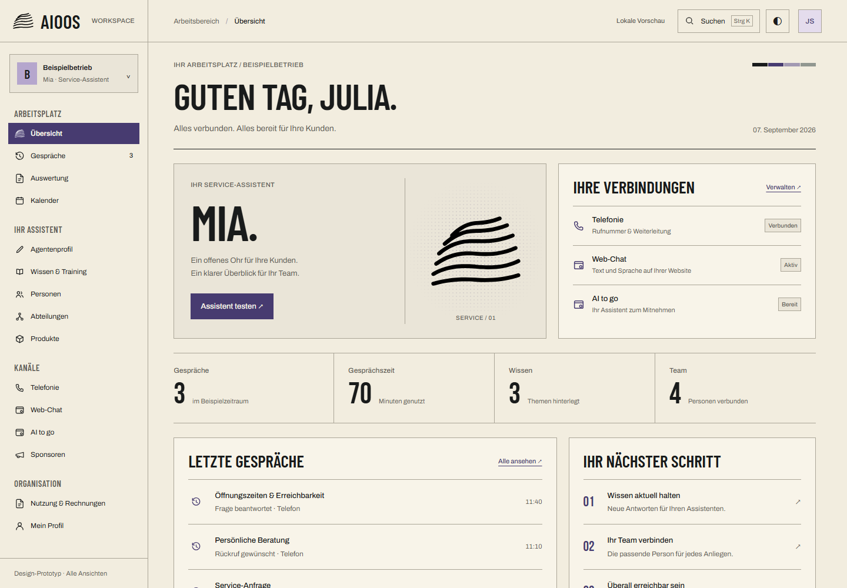Click the history icon beside Persönliche Beratung
This screenshot has width=847, height=588.
coord(196,546)
